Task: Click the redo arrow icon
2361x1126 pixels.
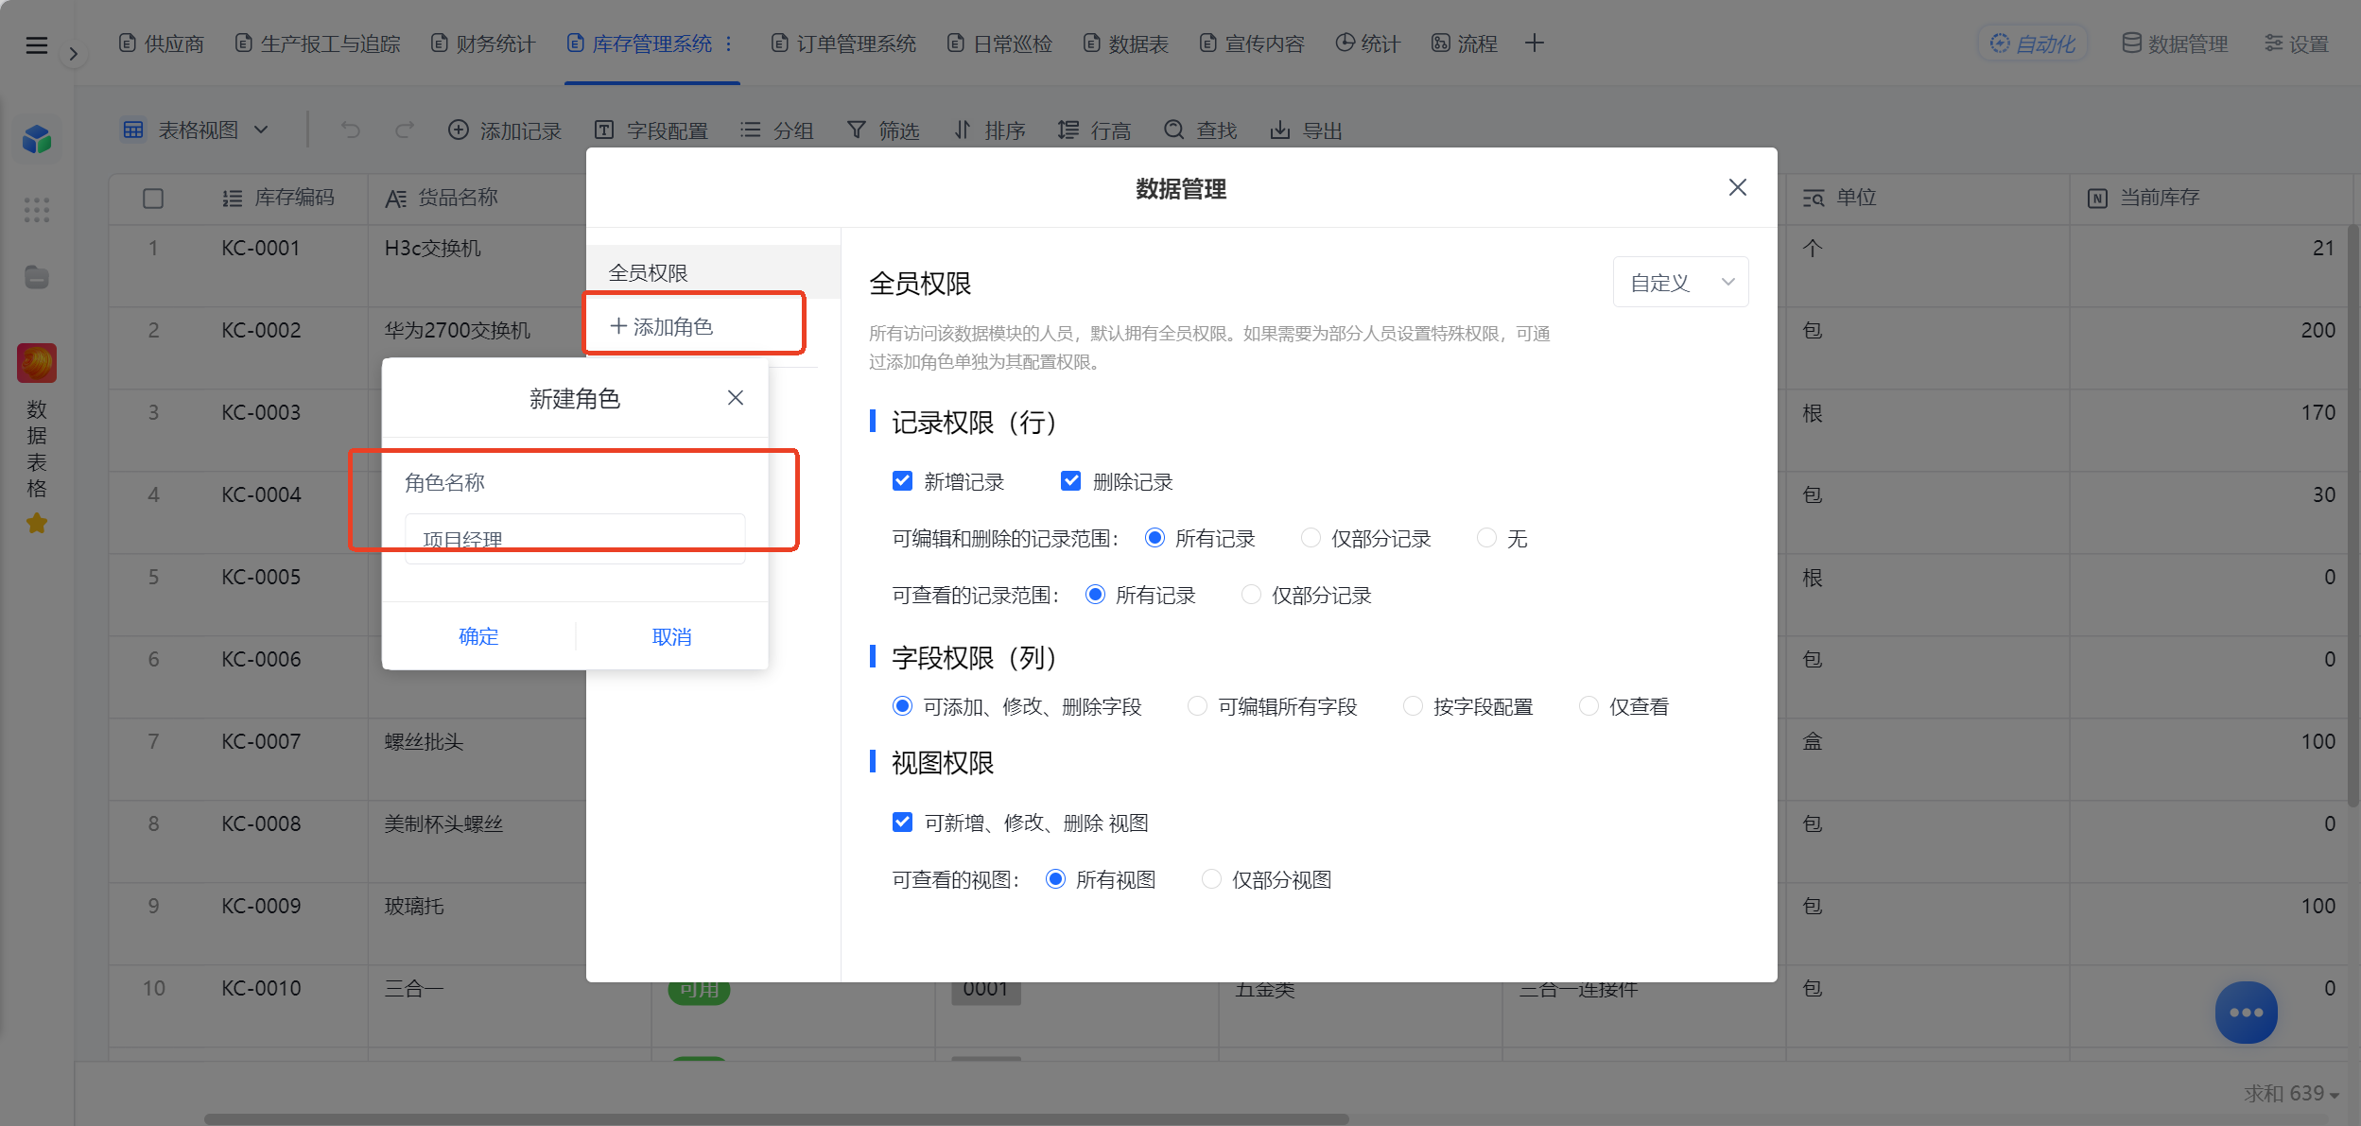Action: [405, 130]
